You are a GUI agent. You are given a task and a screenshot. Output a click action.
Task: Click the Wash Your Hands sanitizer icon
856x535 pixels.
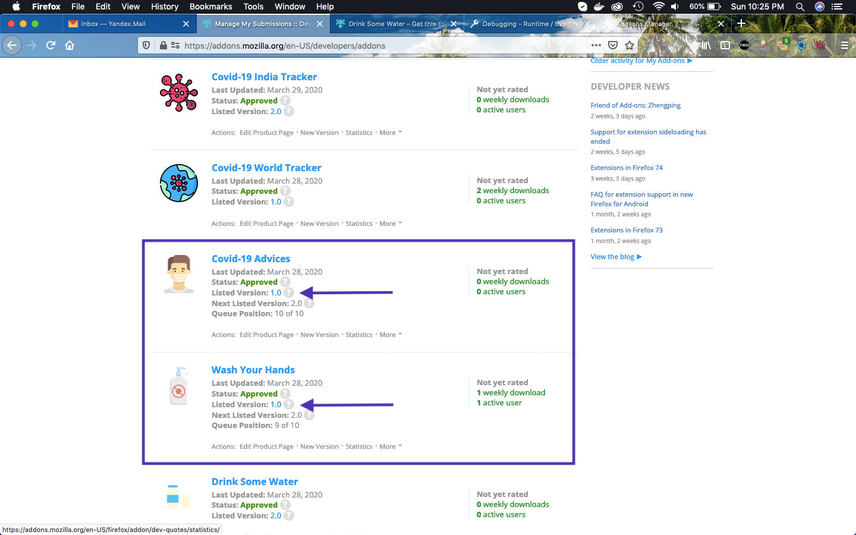(x=179, y=386)
